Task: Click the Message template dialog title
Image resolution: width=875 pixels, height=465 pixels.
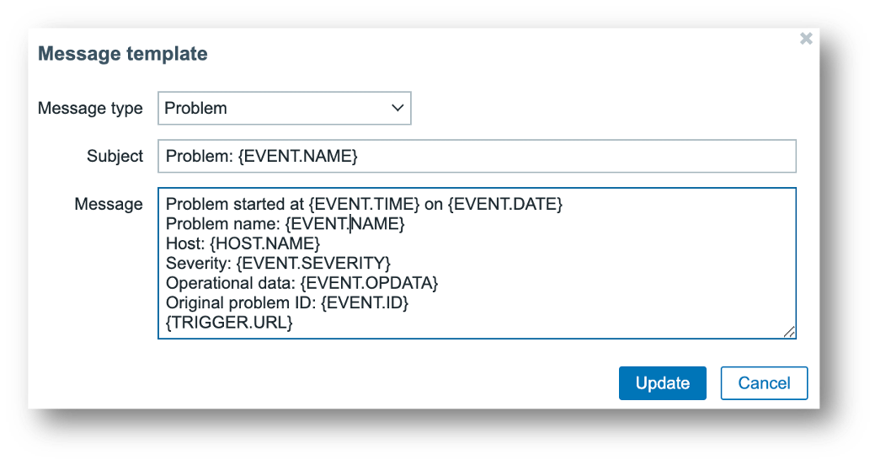Action: click(x=123, y=54)
